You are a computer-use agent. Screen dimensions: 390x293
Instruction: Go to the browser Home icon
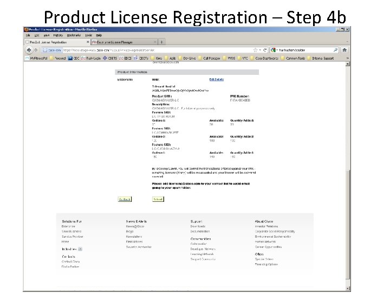344,50
